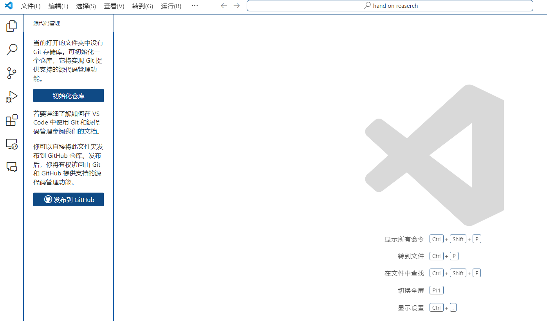Open the Explorer view icon

[12, 26]
